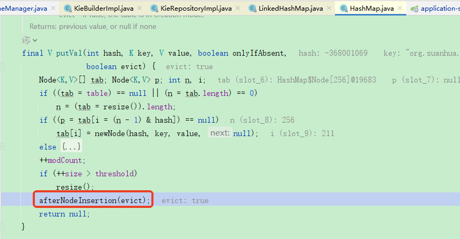Click the 'Returns: previous value' doc text
This screenshot has width=460, height=239.
coord(93,27)
